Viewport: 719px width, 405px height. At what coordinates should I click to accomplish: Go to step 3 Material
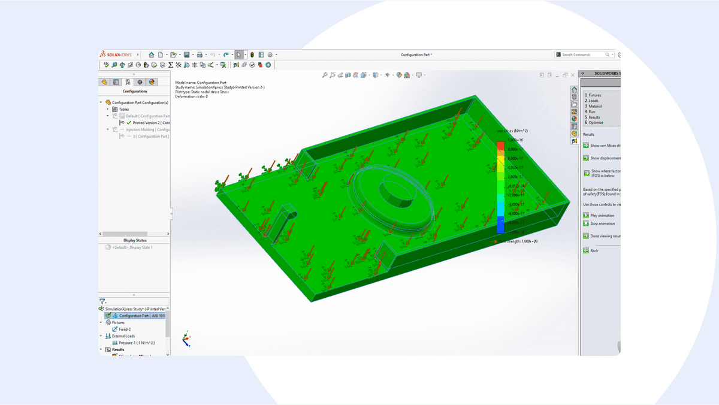point(593,106)
